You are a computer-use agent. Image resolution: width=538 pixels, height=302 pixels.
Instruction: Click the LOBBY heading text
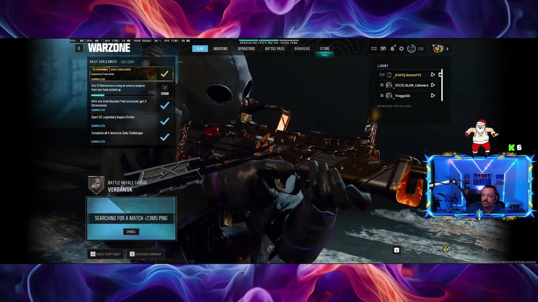383,66
